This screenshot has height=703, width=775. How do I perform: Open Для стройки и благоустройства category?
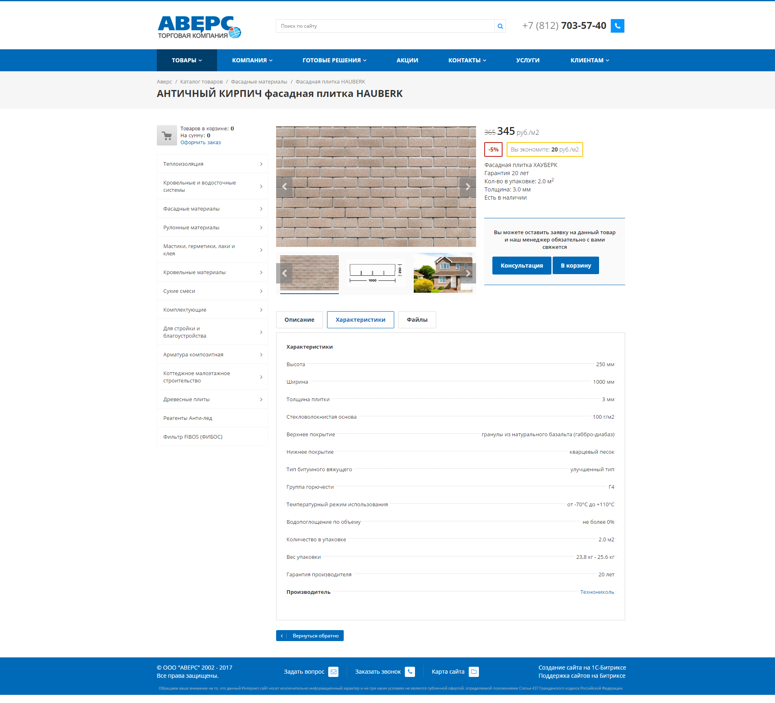[x=212, y=332]
